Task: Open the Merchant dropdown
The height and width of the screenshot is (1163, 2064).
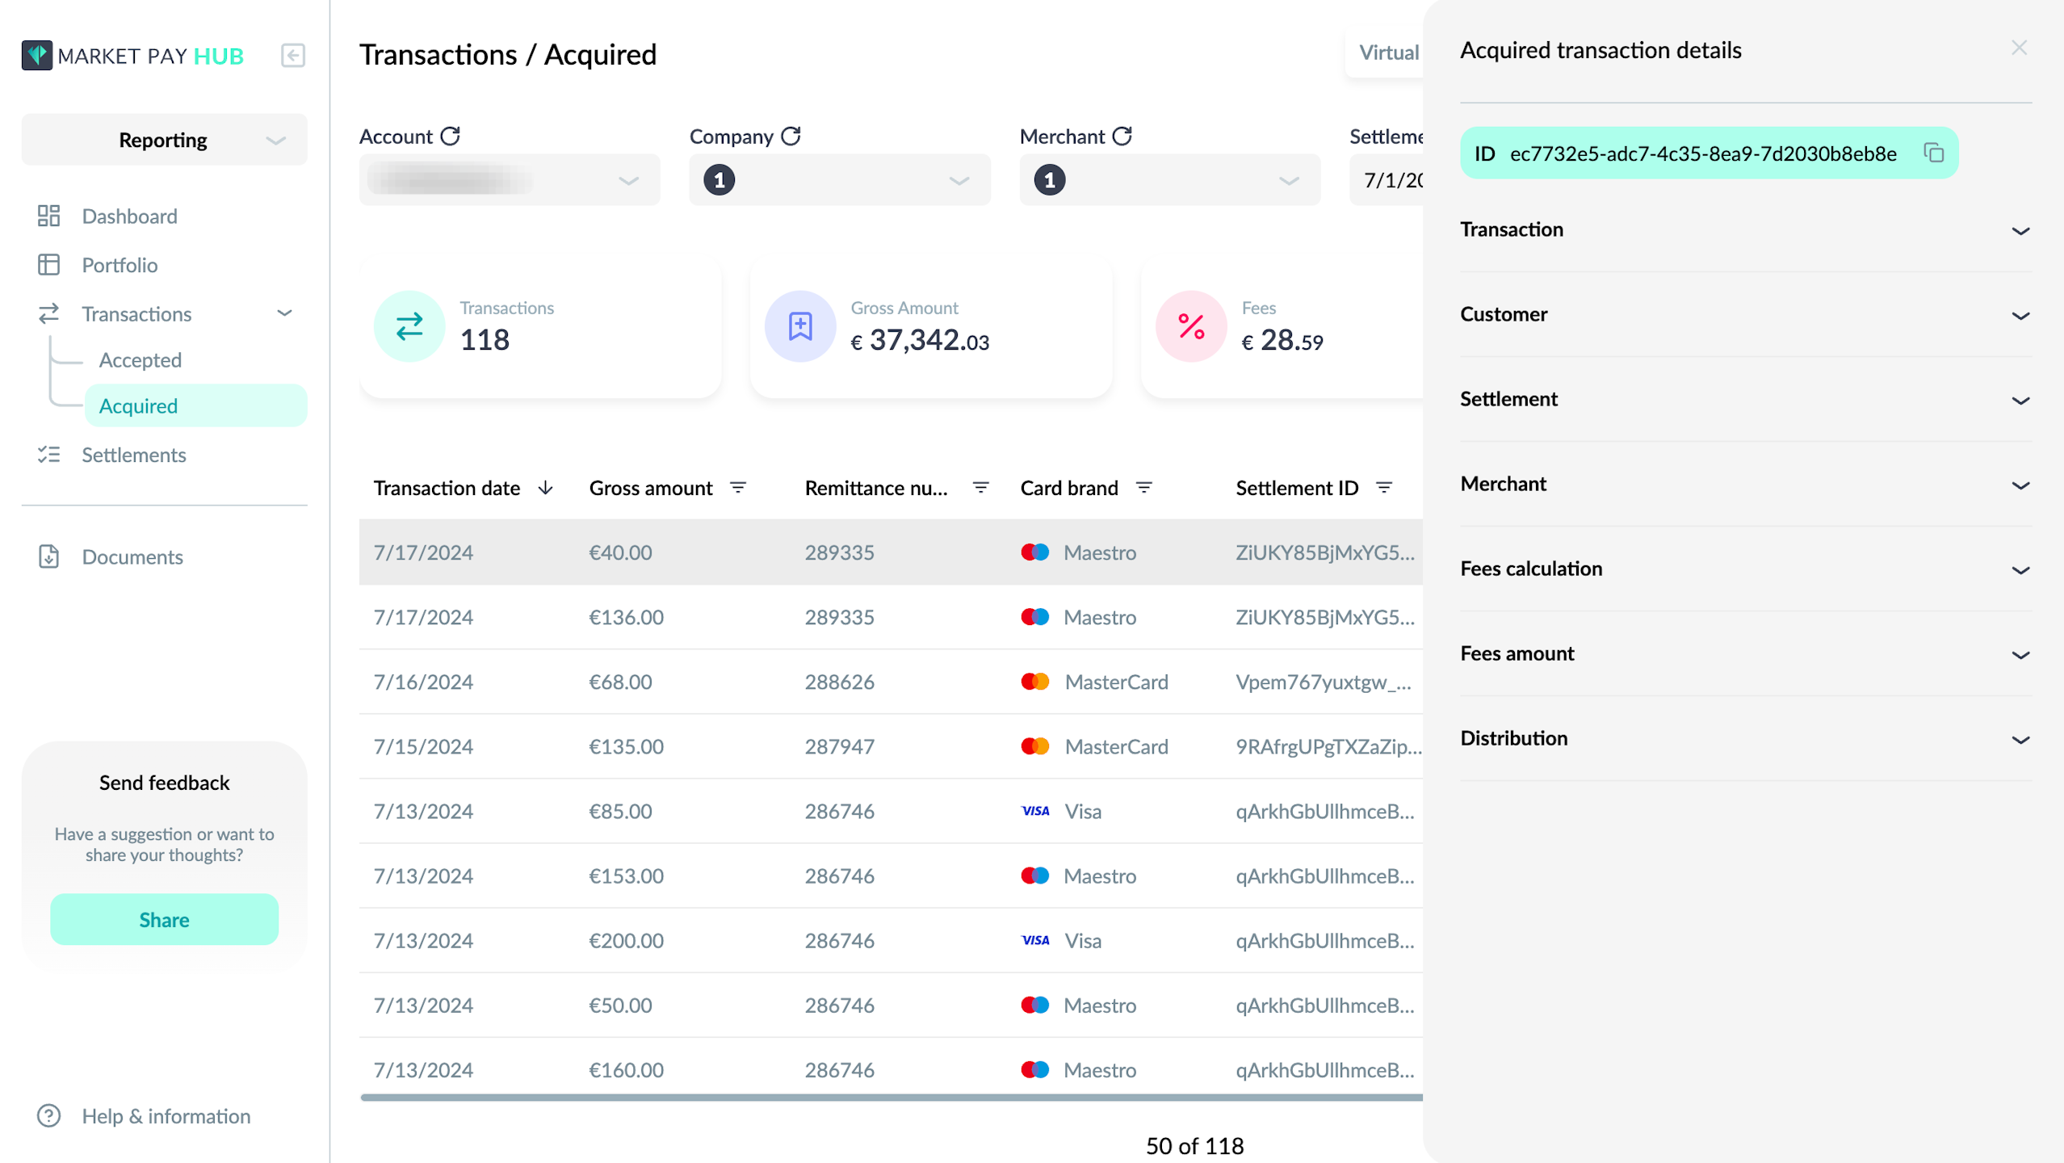Action: click(x=1170, y=179)
